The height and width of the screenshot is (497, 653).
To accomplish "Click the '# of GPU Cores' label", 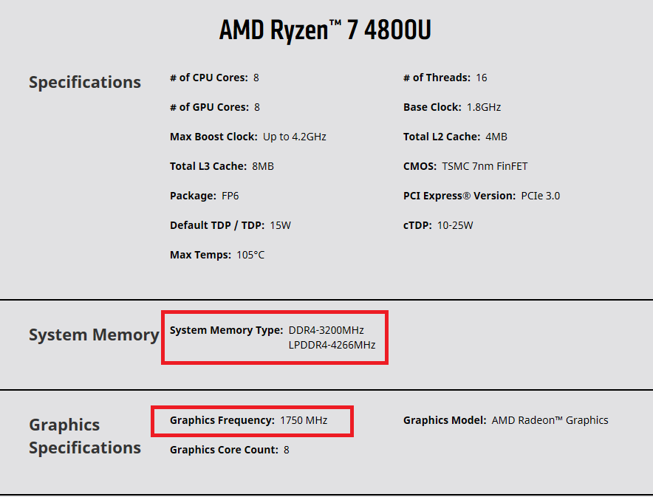I will (x=210, y=107).
